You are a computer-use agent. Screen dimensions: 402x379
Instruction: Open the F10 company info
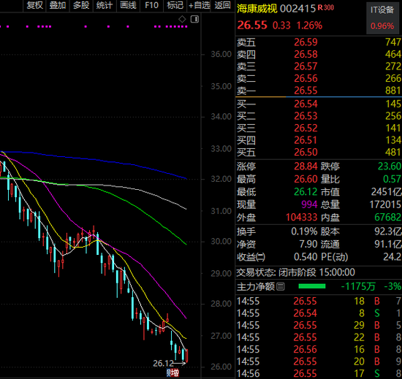[151, 5]
